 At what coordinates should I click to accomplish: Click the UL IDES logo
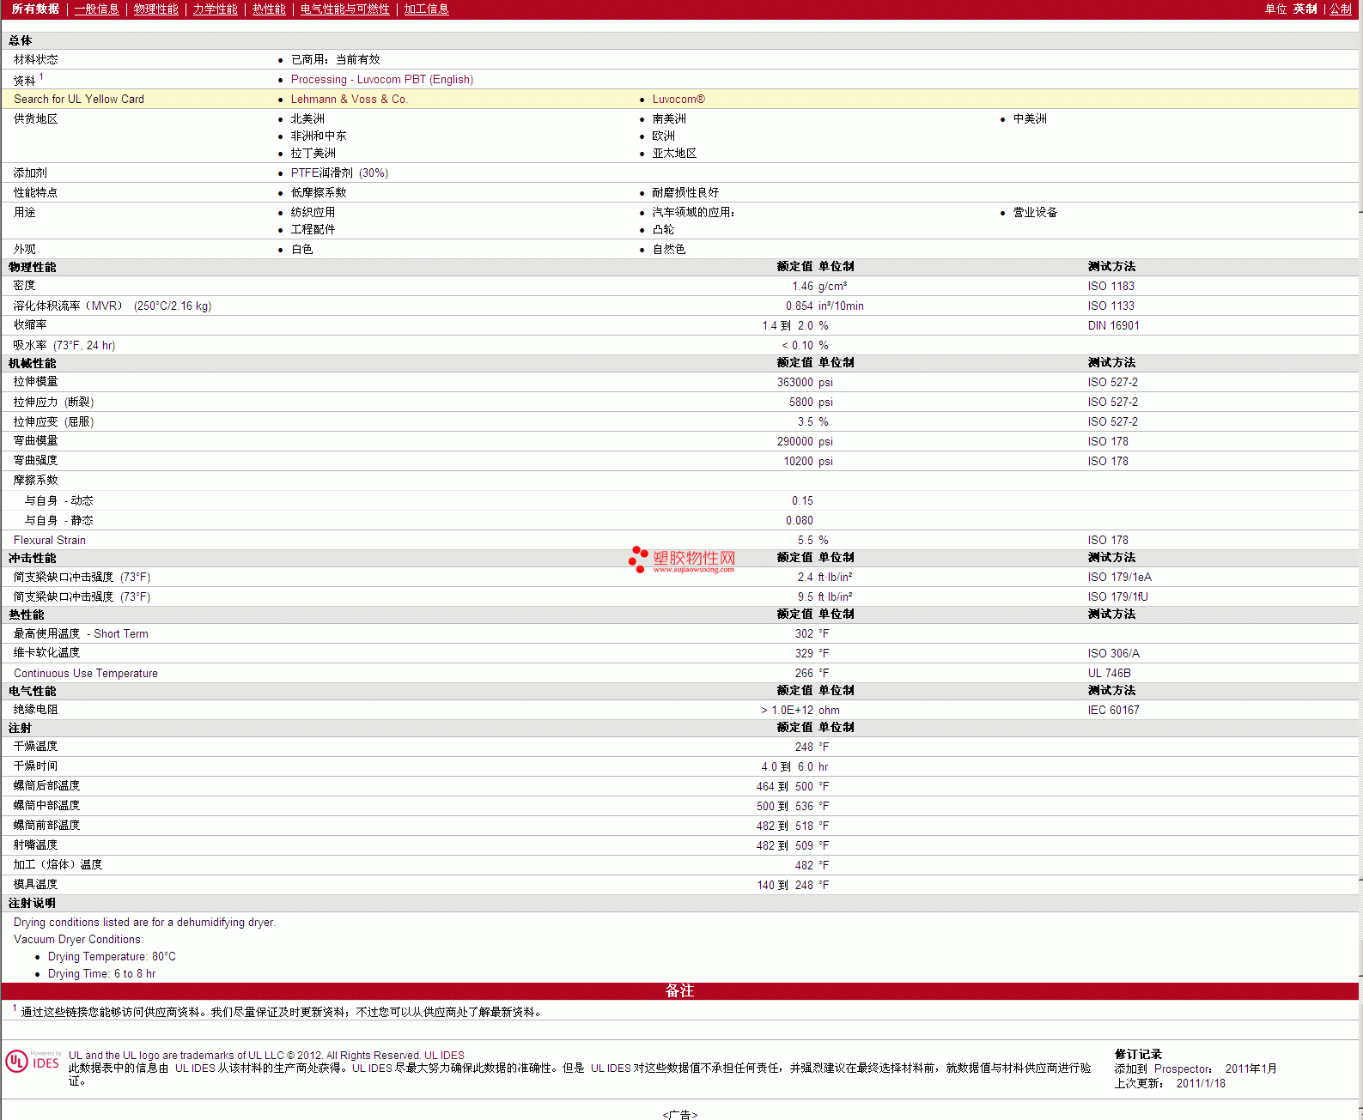coord(33,1062)
